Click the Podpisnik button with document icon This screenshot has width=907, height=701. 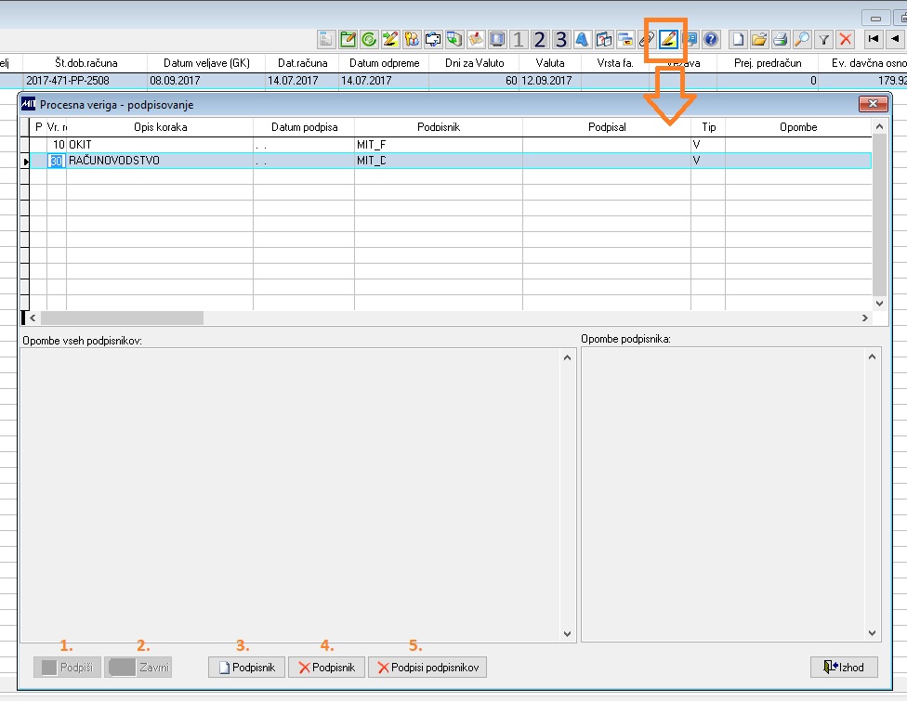point(246,667)
